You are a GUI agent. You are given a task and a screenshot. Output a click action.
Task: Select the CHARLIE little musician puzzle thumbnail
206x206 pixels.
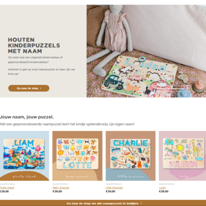(131, 156)
